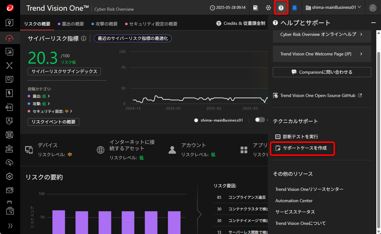Expand セキュリティ設定: 中 category chevron
The width and height of the screenshot is (381, 234).
[71, 111]
